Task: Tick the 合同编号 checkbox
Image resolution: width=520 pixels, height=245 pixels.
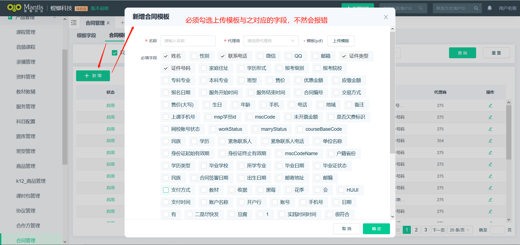Action: point(298,93)
